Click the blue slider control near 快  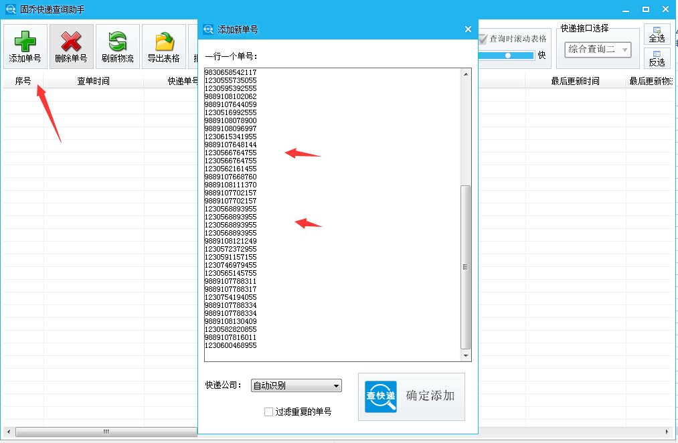(507, 56)
